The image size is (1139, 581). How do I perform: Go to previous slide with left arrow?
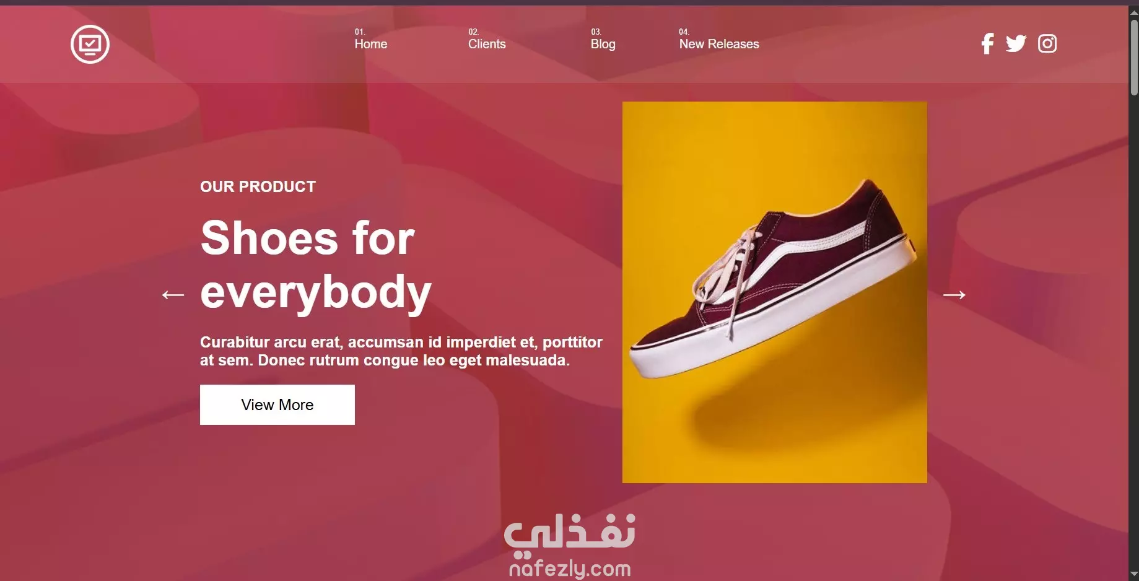pyautogui.click(x=173, y=295)
